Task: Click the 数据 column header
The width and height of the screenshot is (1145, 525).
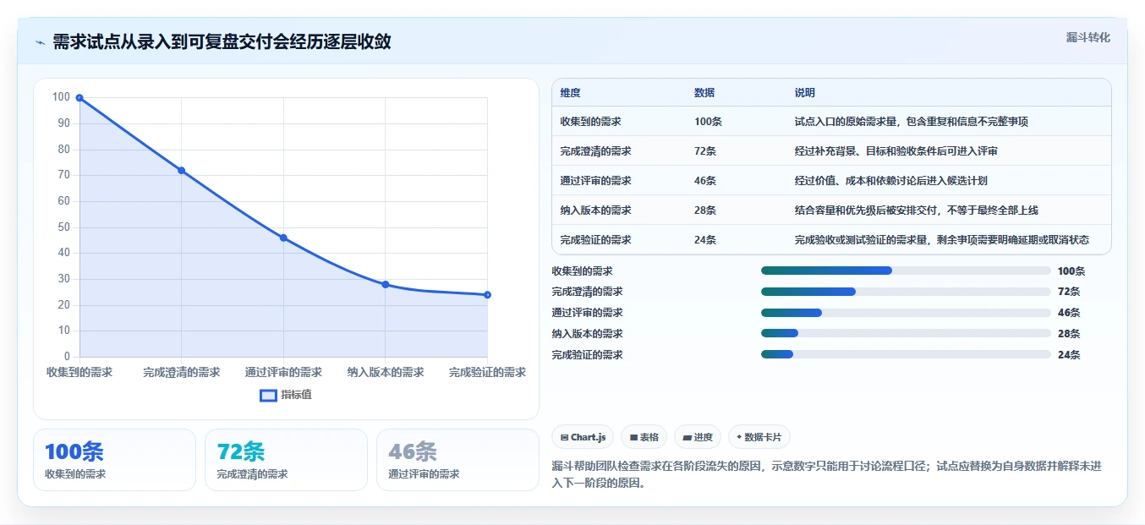Action: [704, 93]
